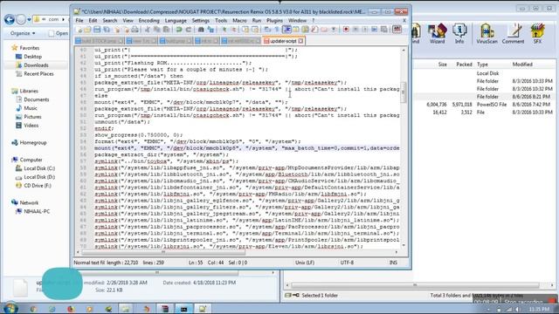Viewport: 559px width, 314px height.
Task: Click the Save All toolbar icon
Action: pos(107,30)
